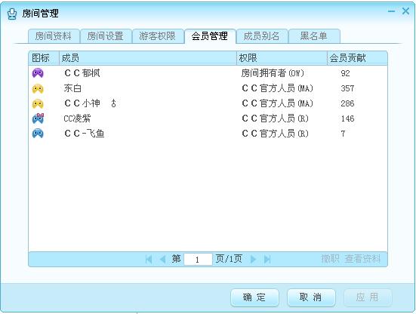Jump to the last page arrow
This screenshot has height=314, width=416.
[267, 259]
